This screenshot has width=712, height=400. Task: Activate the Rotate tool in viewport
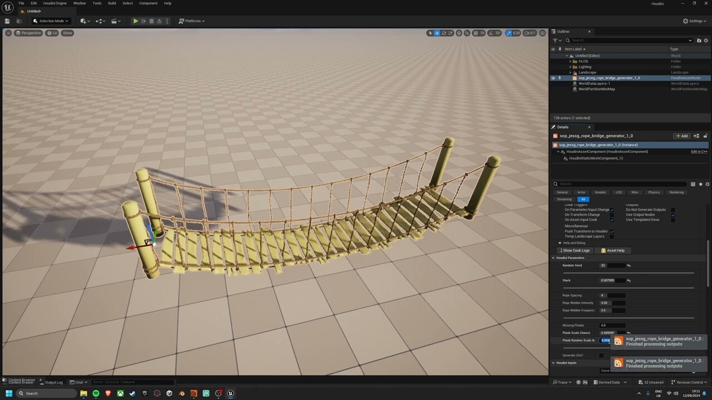click(444, 33)
